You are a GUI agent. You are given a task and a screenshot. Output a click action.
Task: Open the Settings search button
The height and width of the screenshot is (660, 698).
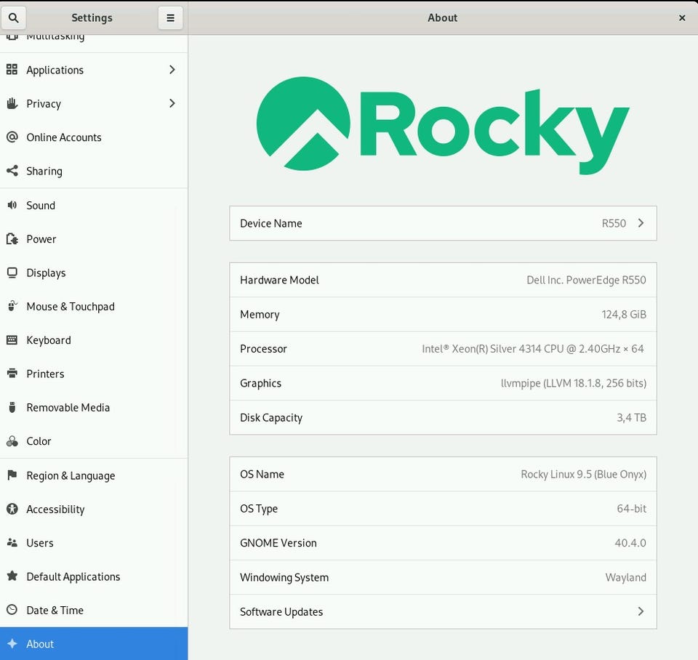pyautogui.click(x=13, y=17)
